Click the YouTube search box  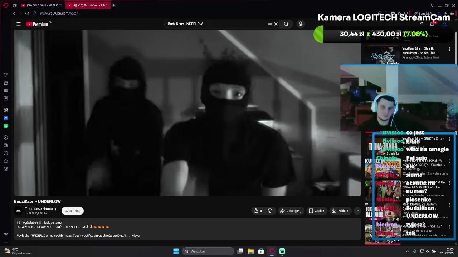click(x=216, y=24)
